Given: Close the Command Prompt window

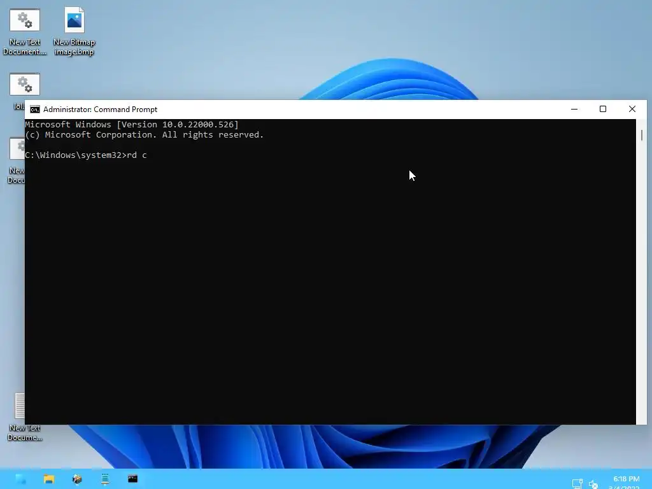Looking at the screenshot, I should (632, 109).
